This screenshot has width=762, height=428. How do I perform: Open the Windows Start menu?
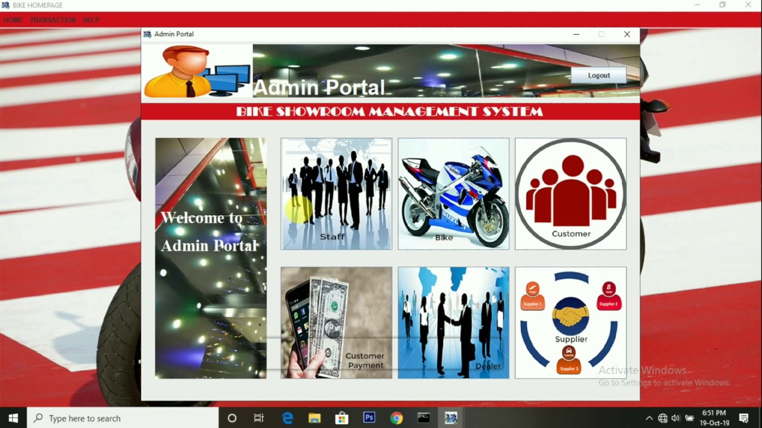14,418
